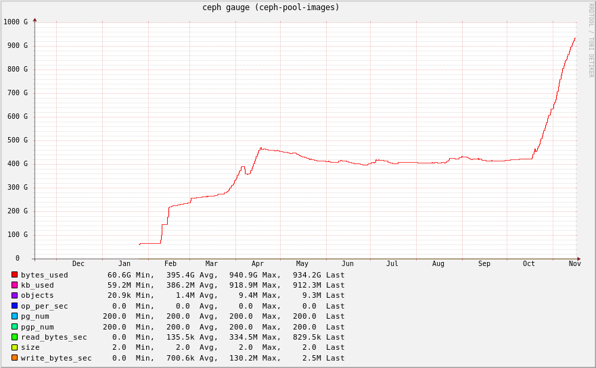Click the yellow size legend swatch
The width and height of the screenshot is (596, 368).
click(14, 347)
